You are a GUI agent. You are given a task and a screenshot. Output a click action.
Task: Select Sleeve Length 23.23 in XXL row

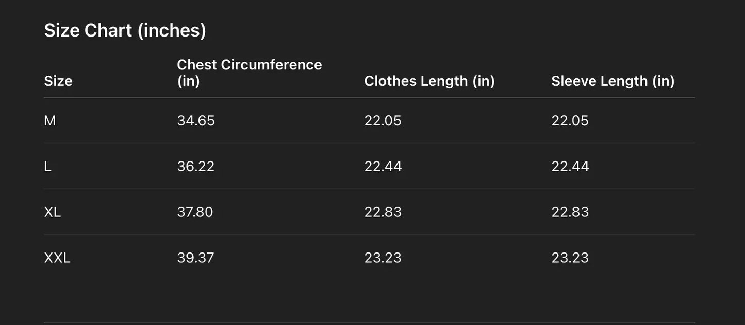[x=570, y=258]
